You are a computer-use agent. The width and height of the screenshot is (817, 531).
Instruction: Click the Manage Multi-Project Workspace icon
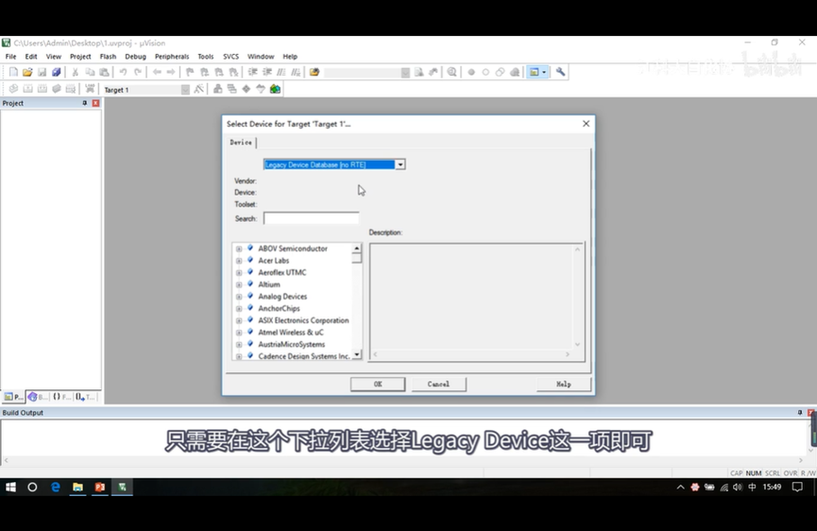231,89
